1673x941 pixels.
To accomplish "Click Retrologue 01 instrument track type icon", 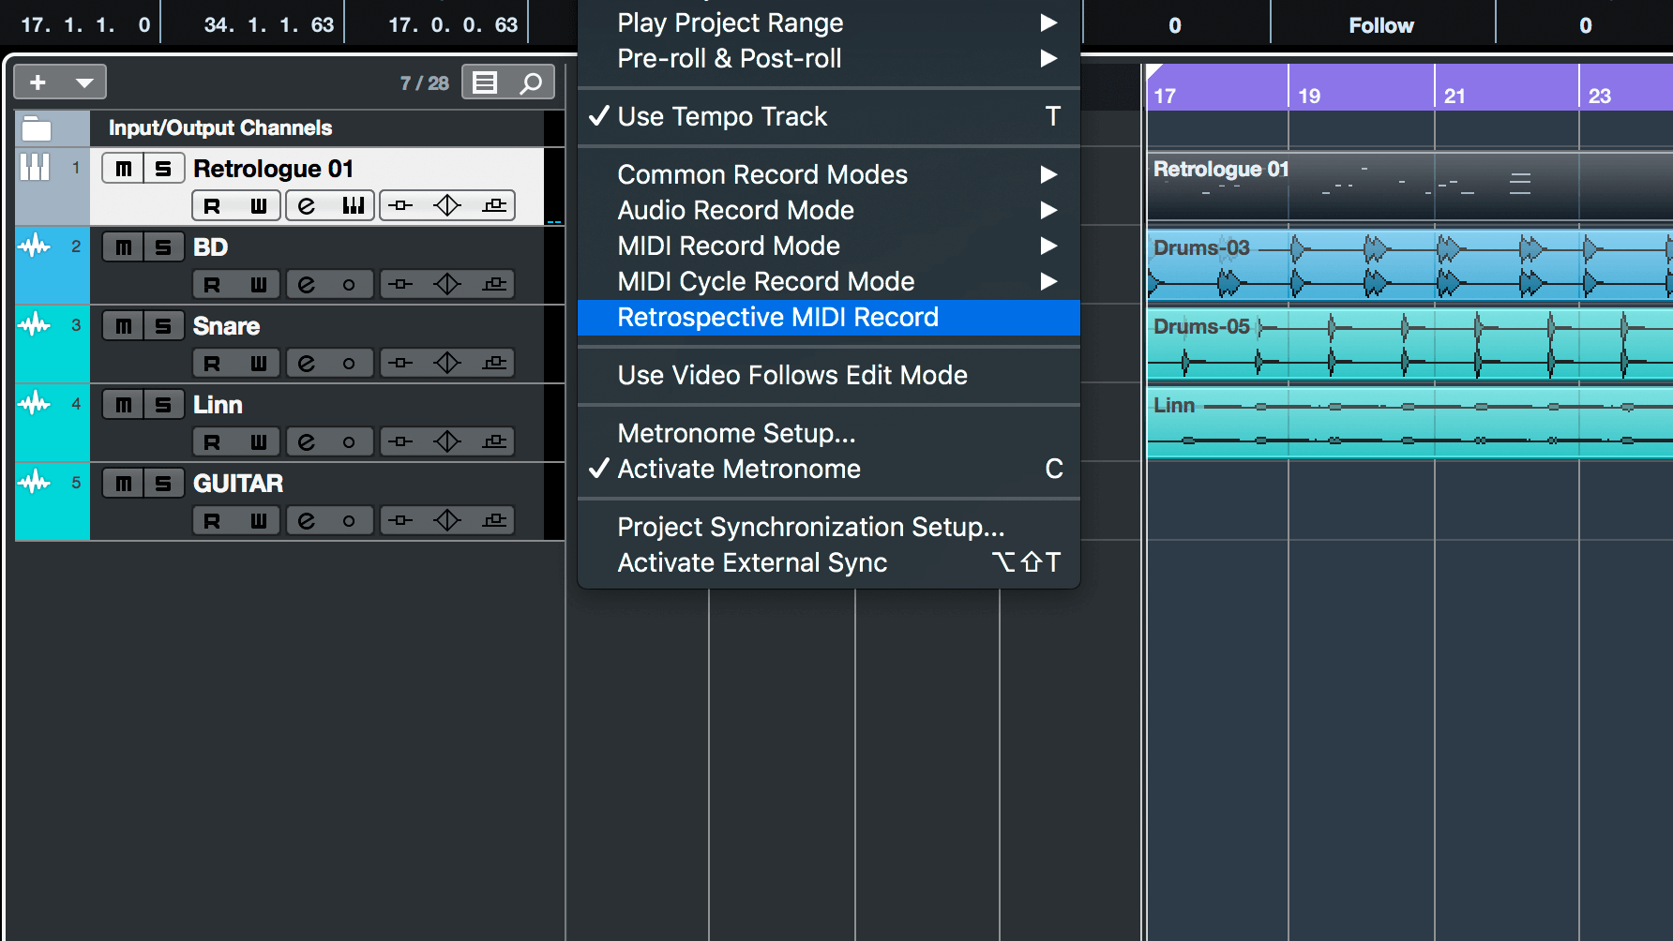I will click(35, 168).
